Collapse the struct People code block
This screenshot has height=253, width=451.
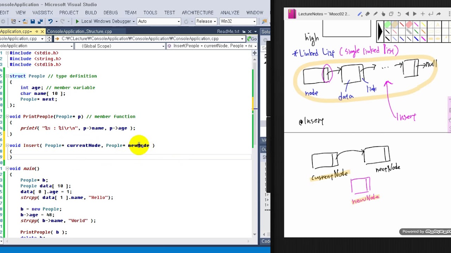(7, 76)
